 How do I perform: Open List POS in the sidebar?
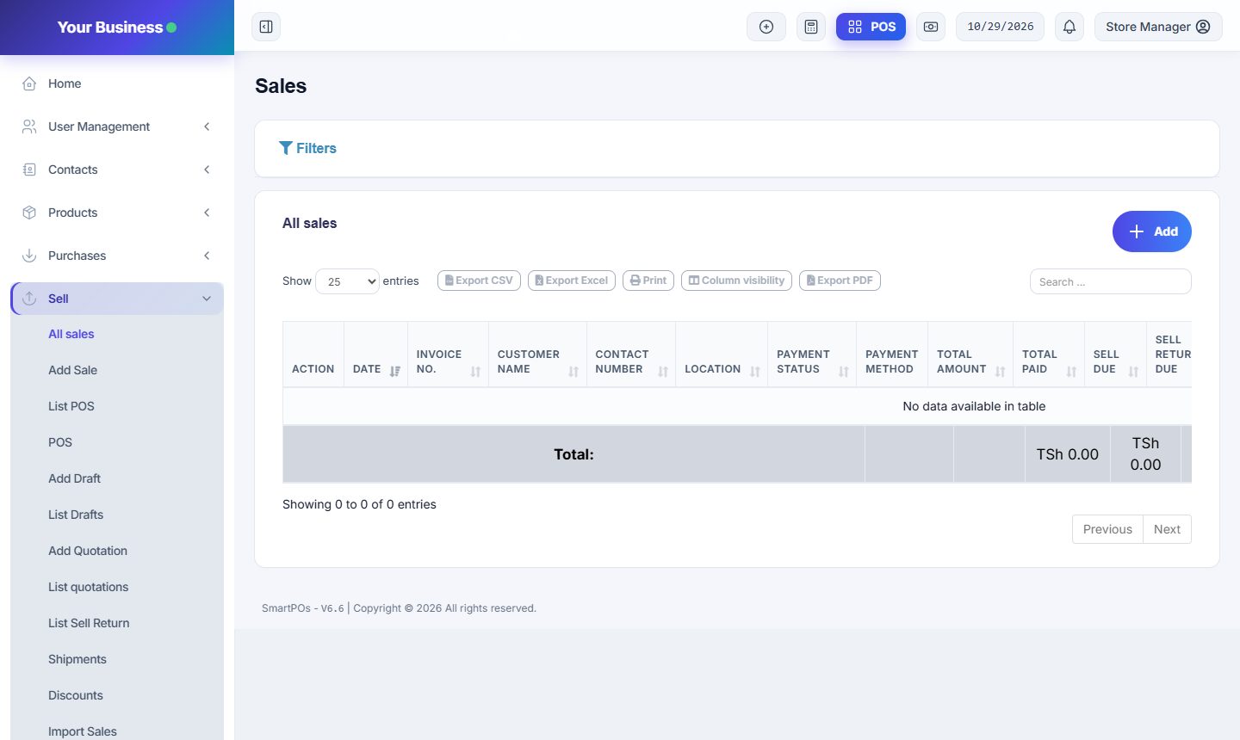click(71, 406)
